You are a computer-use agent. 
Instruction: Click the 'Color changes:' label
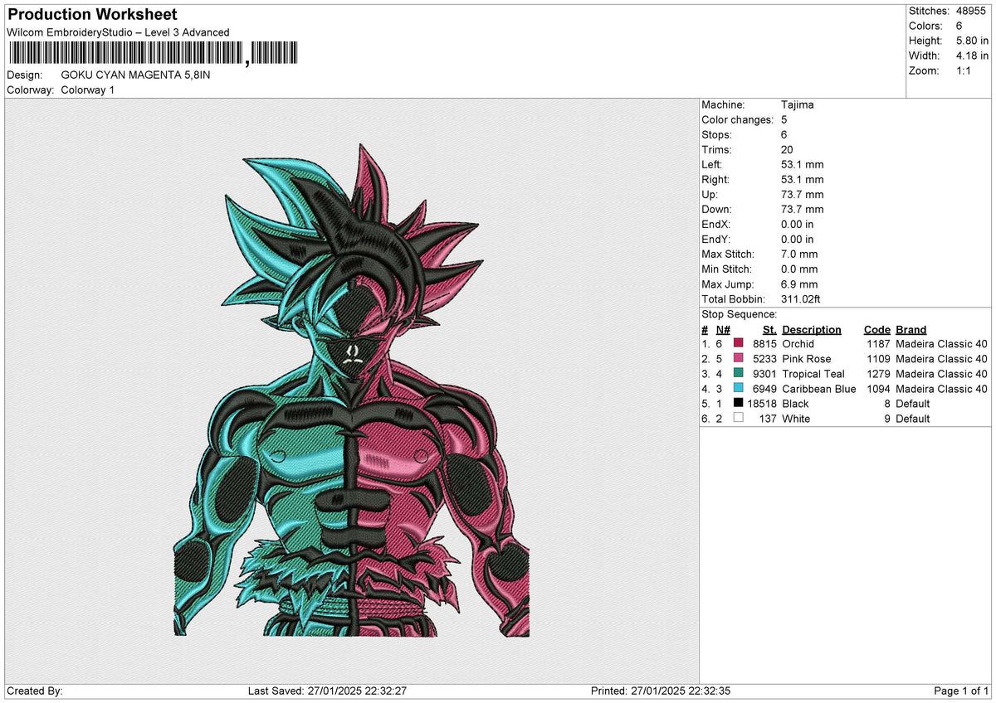click(737, 119)
